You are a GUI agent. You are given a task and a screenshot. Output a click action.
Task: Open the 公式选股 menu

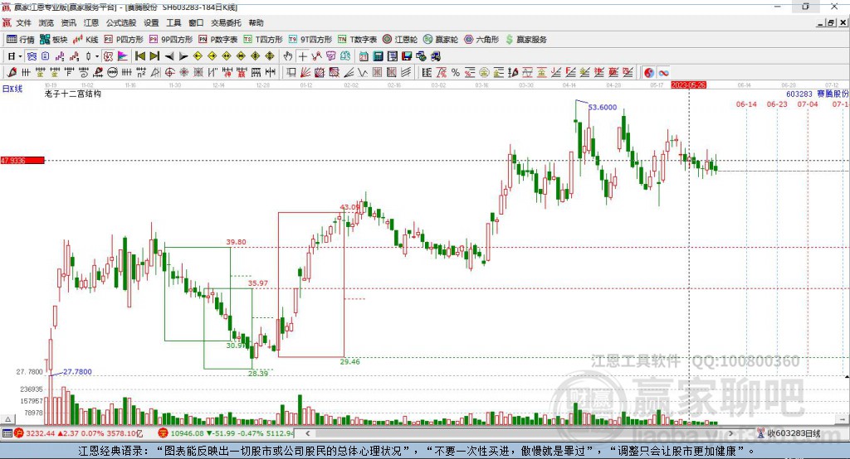click(121, 22)
